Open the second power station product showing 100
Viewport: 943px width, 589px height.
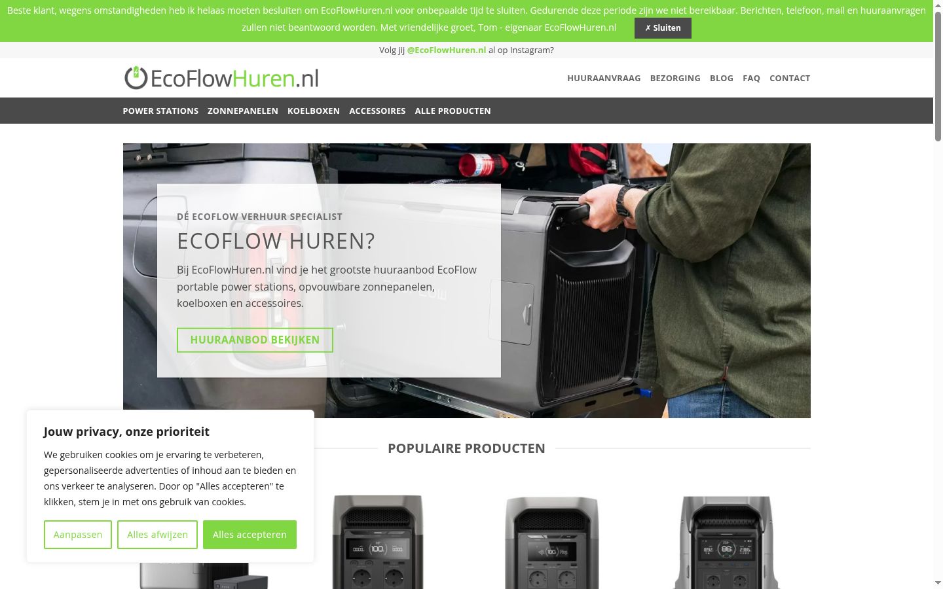pyautogui.click(x=378, y=542)
